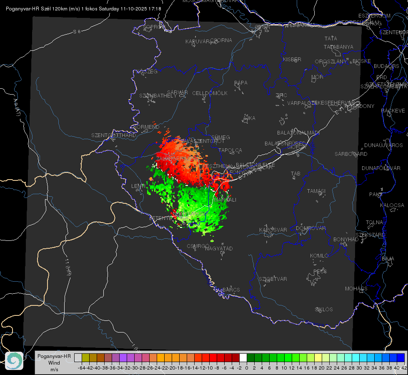This screenshot has width=408, height=375.
Task: Click the DUNAÚJVÁROS city label
Action: pos(383,145)
